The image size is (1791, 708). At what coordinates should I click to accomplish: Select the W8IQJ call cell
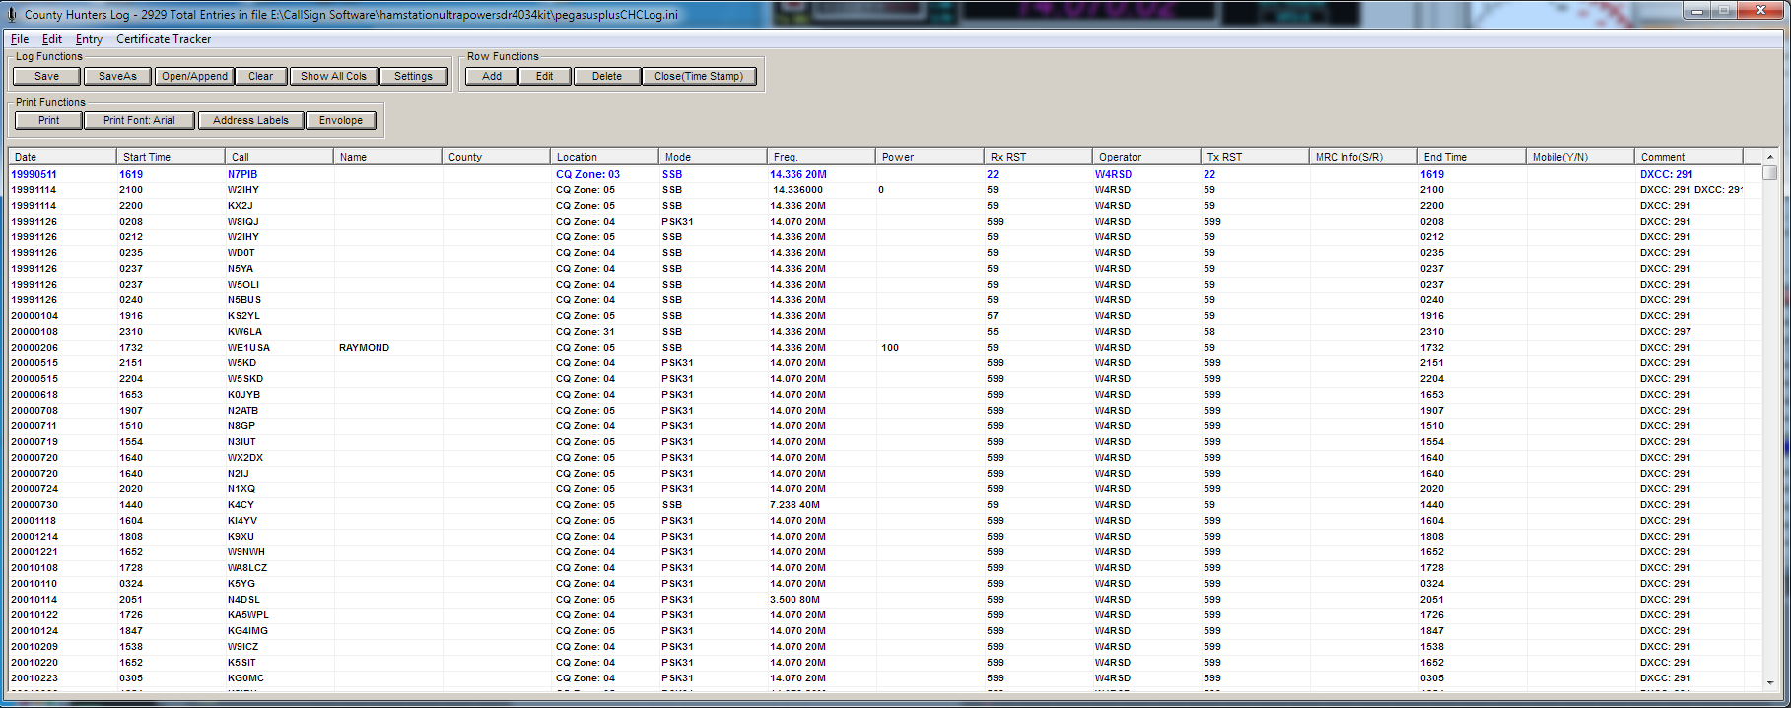pos(243,222)
